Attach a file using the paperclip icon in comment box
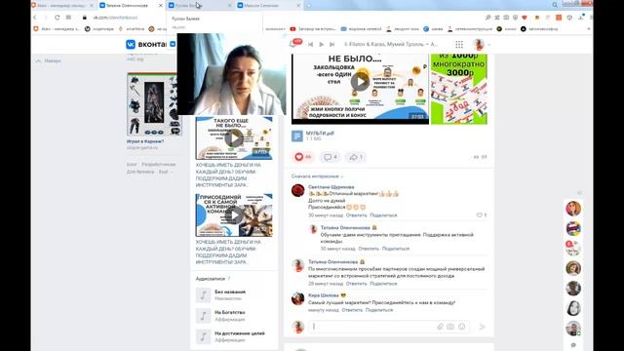The image size is (624, 351). 440,327
